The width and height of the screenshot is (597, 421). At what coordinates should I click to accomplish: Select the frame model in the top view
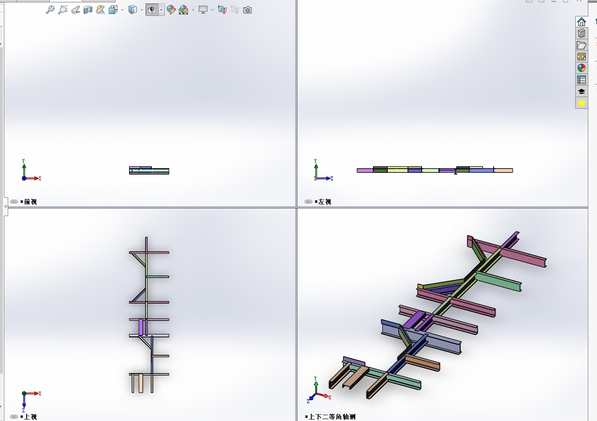pos(149,315)
